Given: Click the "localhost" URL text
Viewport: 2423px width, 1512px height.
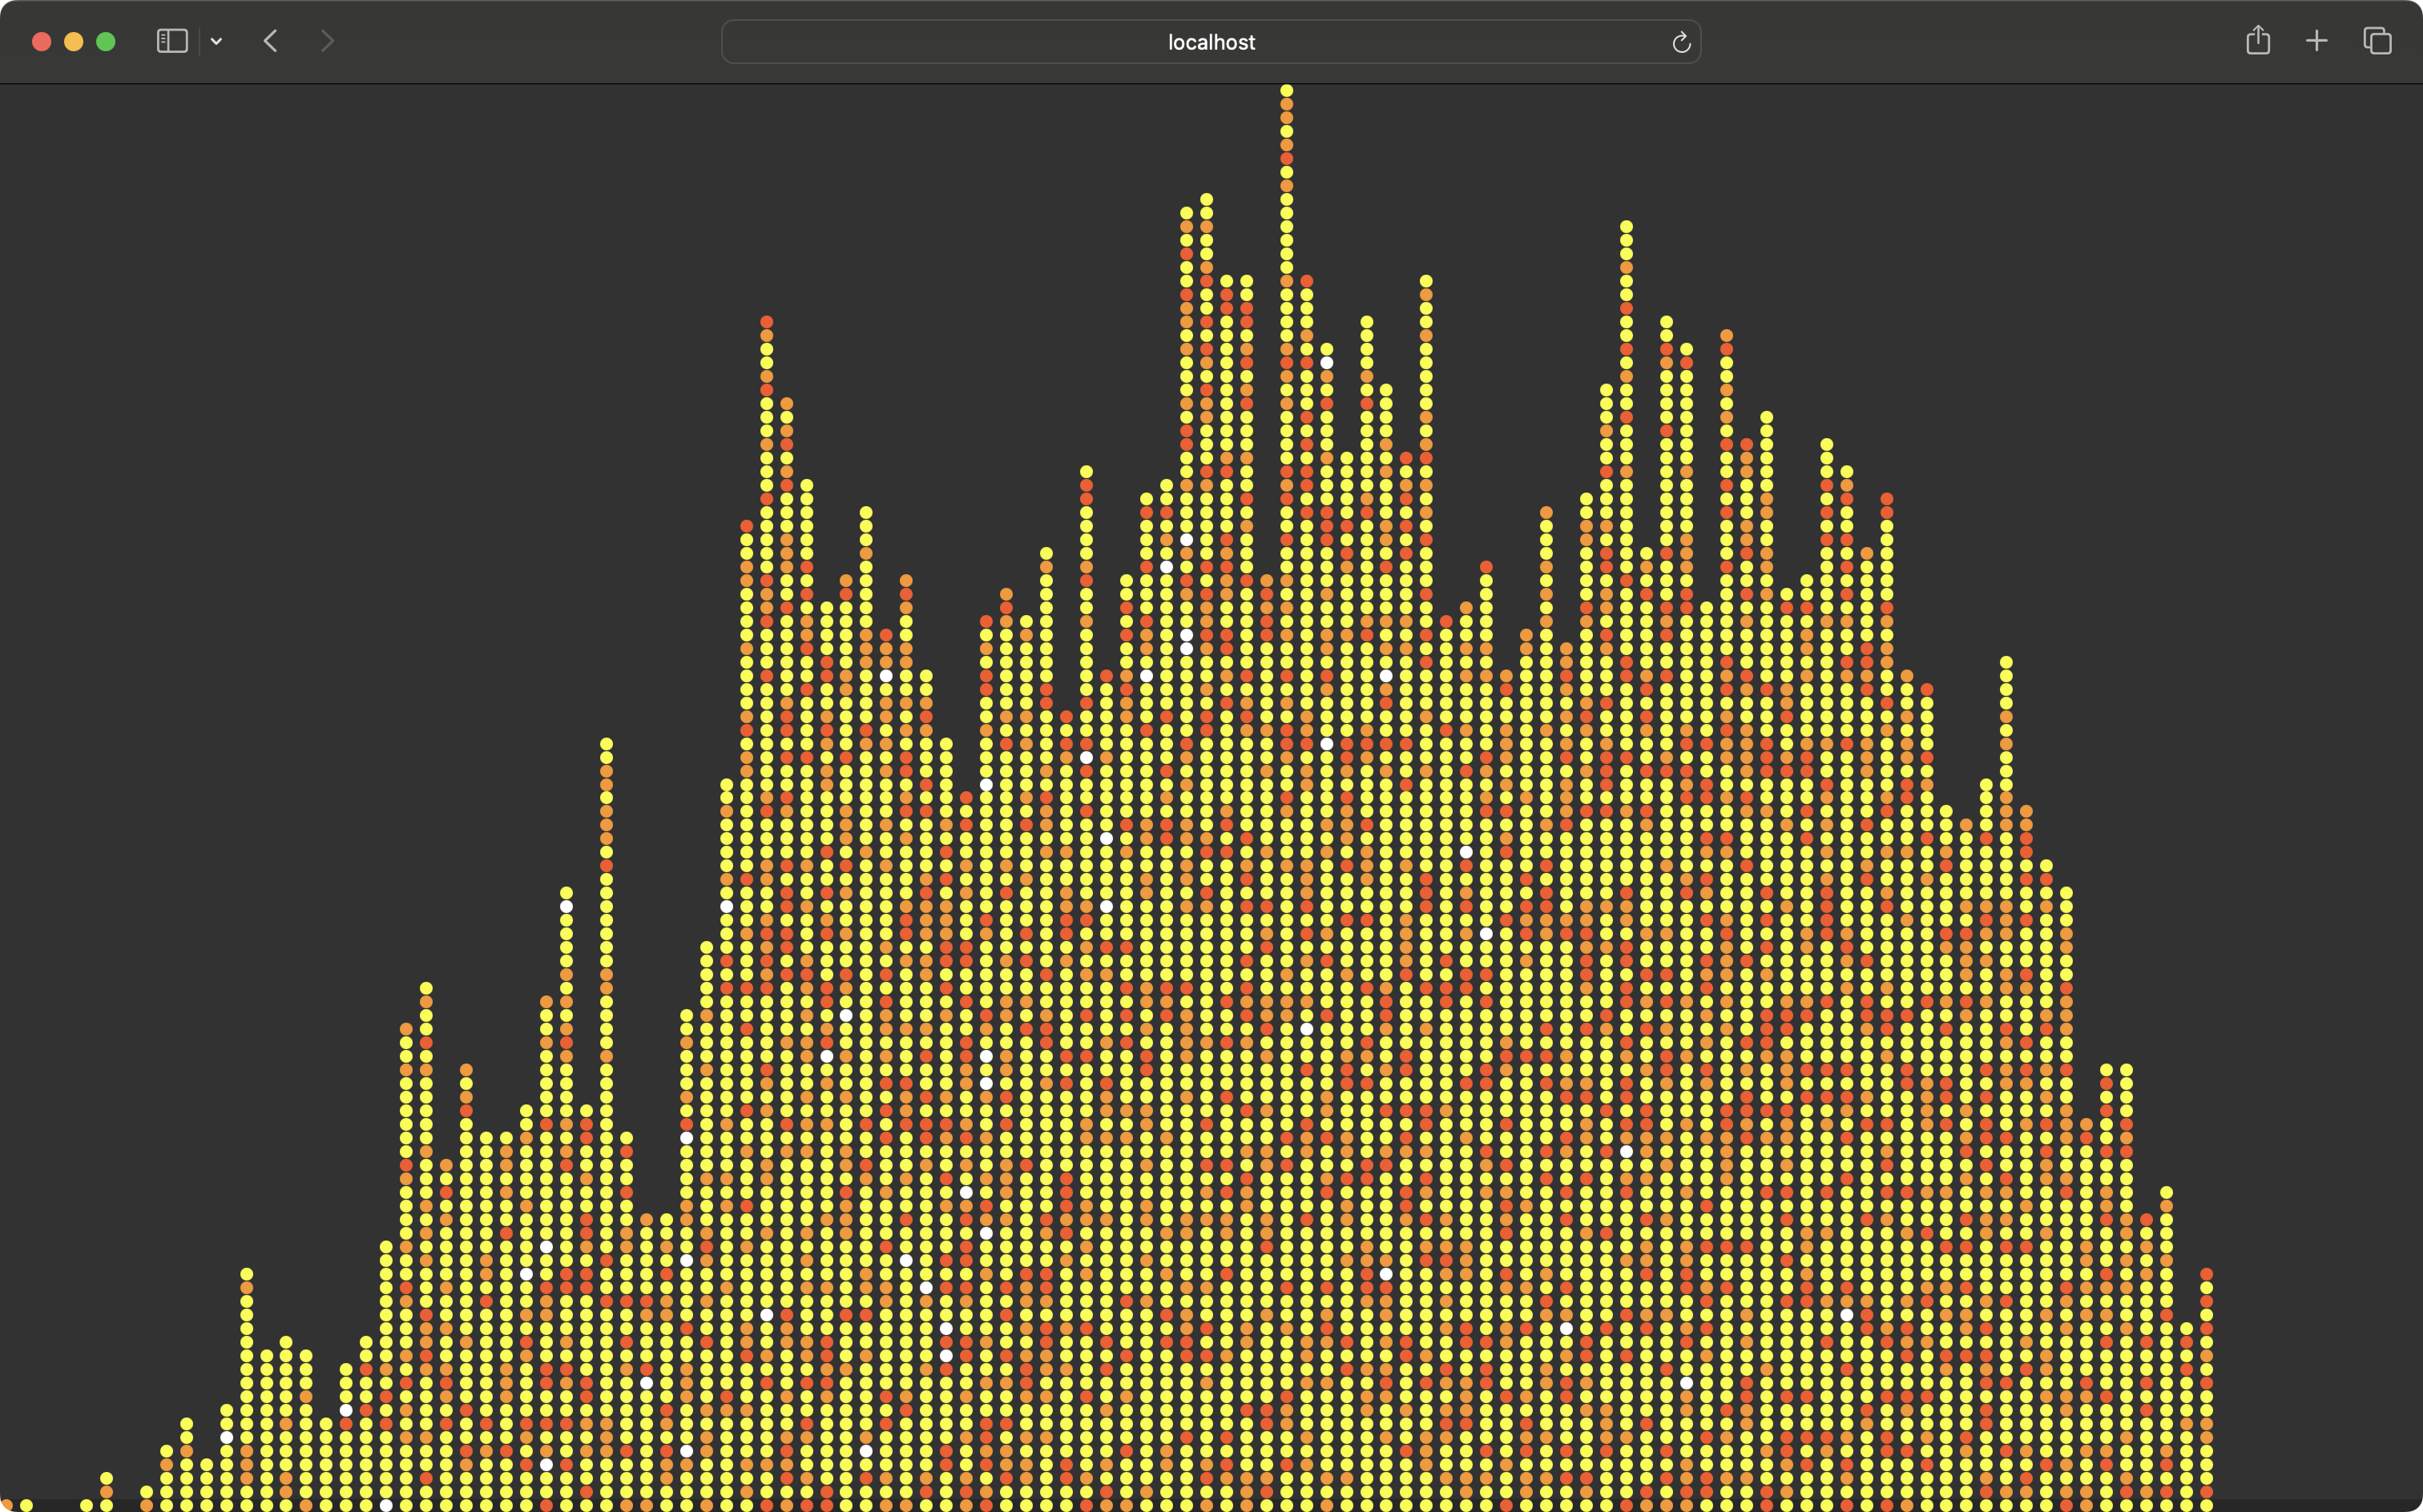Looking at the screenshot, I should [x=1211, y=42].
